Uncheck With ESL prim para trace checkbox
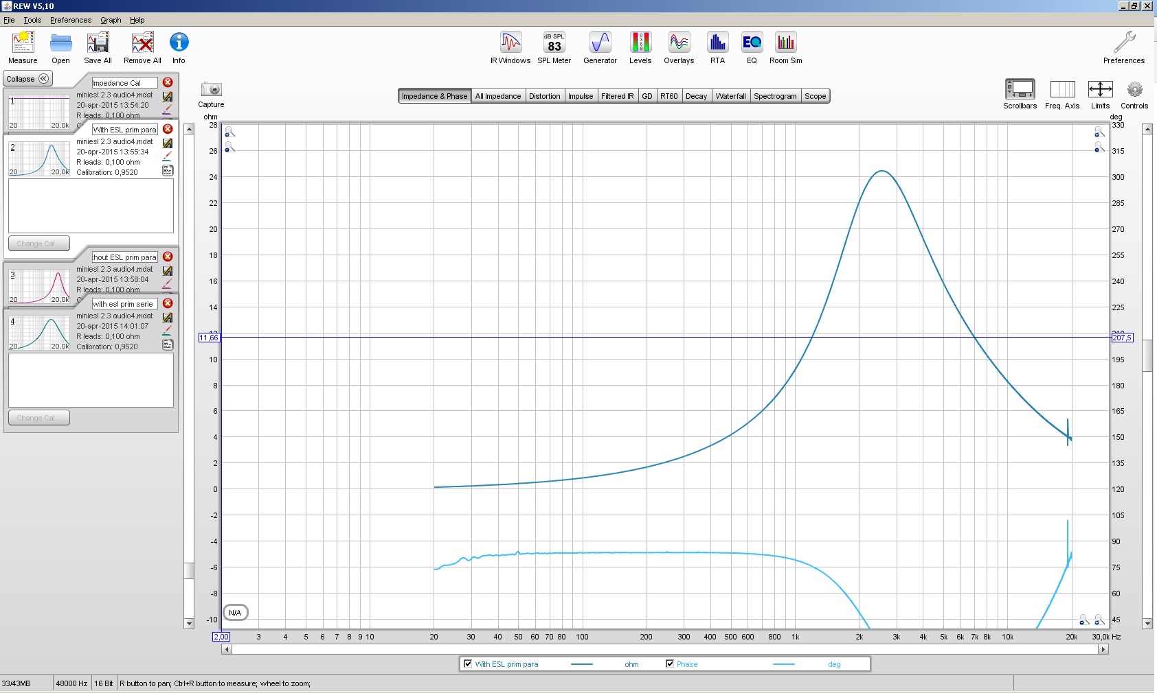The height and width of the screenshot is (693, 1157). coord(468,663)
